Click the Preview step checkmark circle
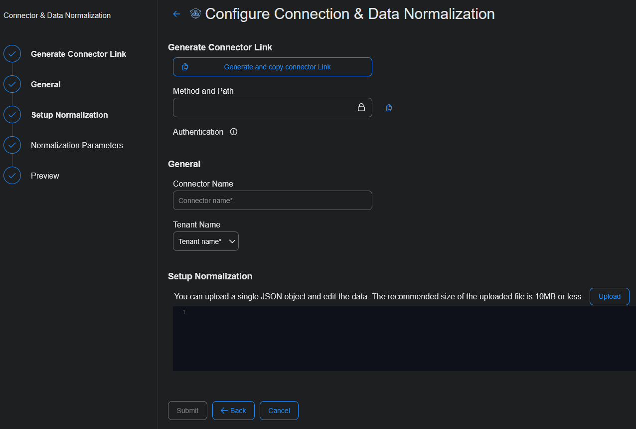636x429 pixels. coord(12,176)
